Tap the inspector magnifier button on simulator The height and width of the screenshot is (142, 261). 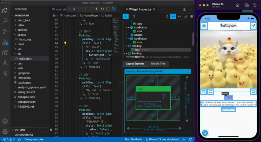click(205, 133)
